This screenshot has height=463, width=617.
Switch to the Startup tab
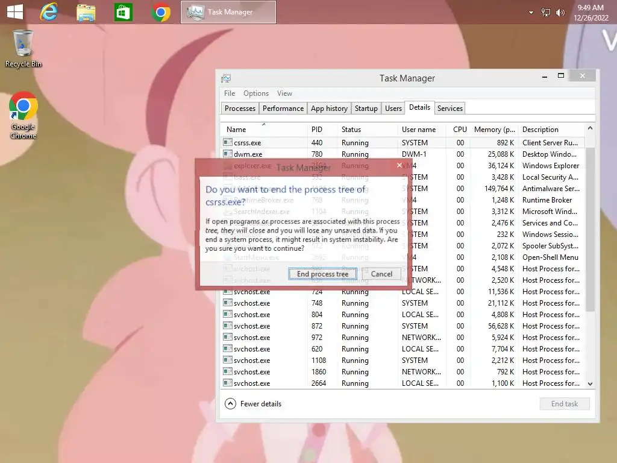(366, 109)
